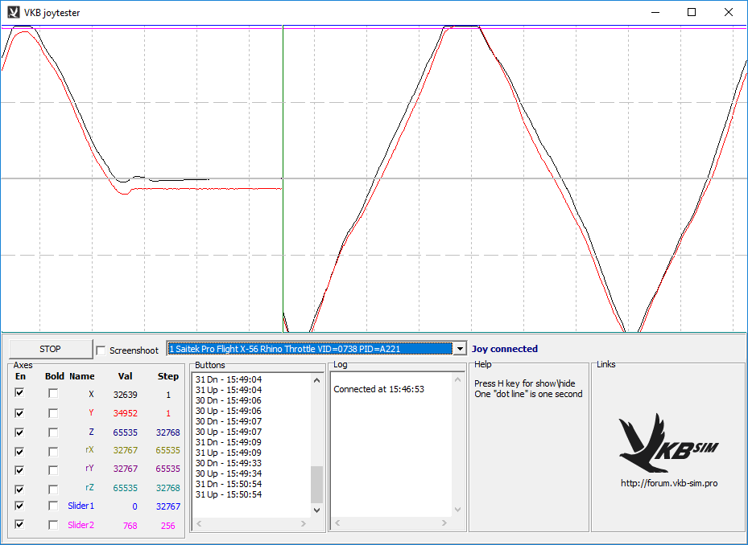
Task: Click the VKB joytester title bar icon
Action: tap(13, 12)
